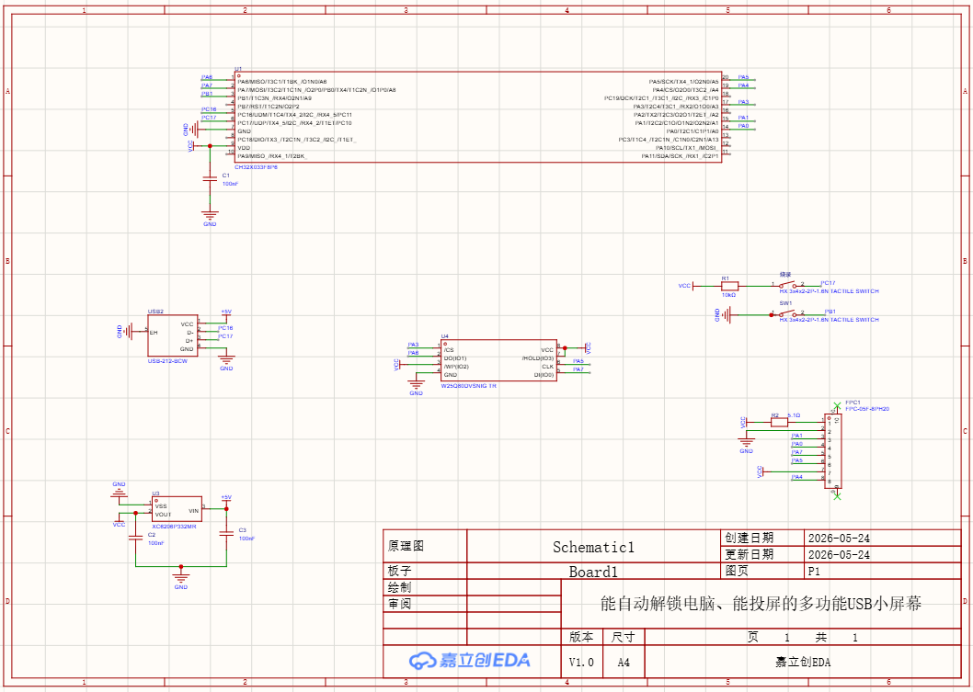Click the CH32X033F8P6 part label

tap(256, 167)
